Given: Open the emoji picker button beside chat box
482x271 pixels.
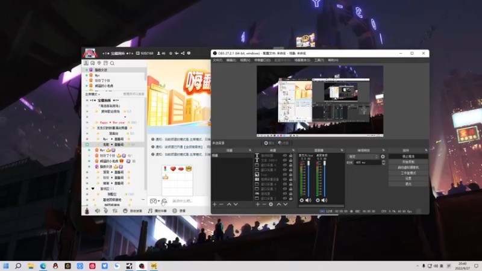Looking at the screenshot, I should pos(164,202).
